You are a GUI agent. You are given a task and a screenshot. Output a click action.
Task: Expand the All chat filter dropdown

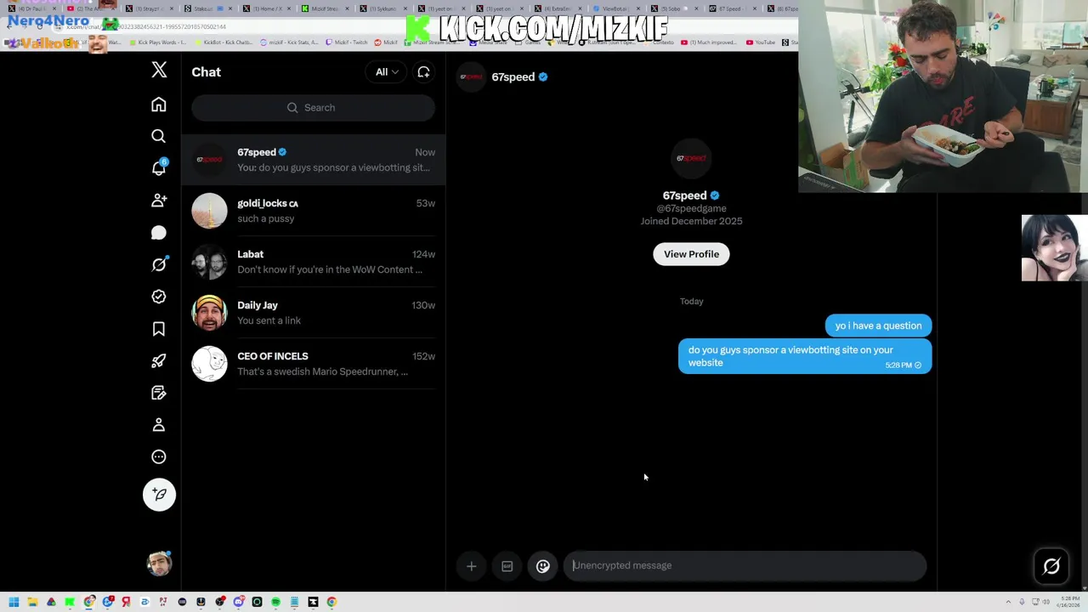(x=387, y=72)
